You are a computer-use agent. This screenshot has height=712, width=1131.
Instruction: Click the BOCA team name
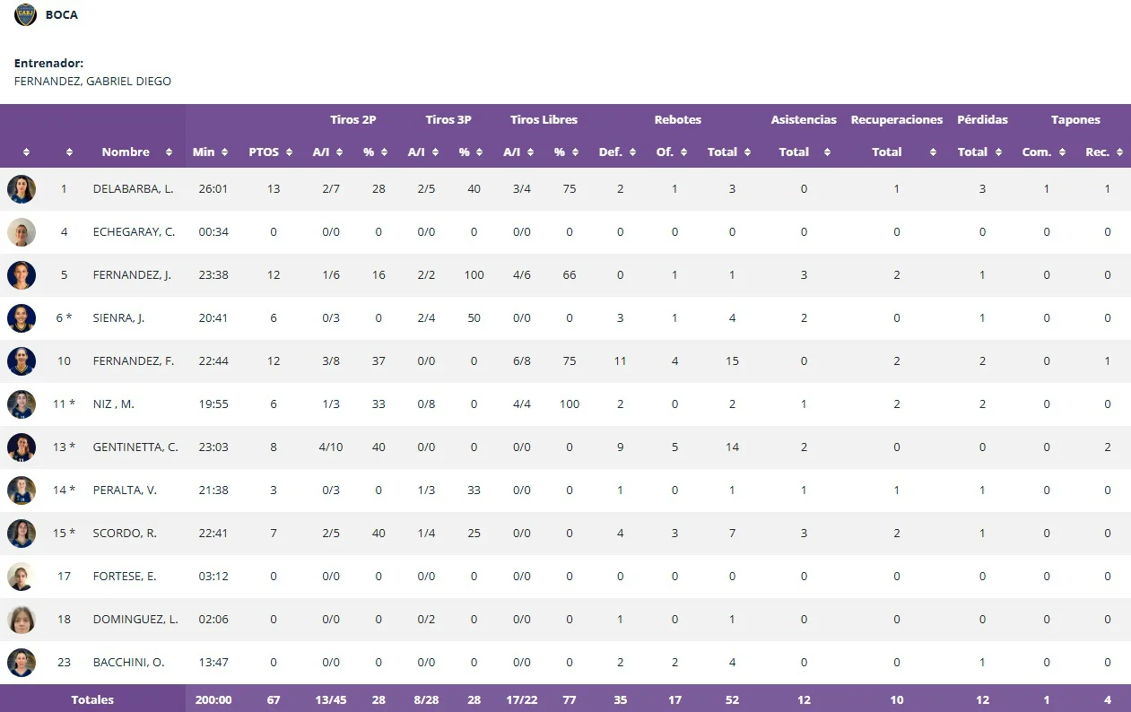[62, 15]
